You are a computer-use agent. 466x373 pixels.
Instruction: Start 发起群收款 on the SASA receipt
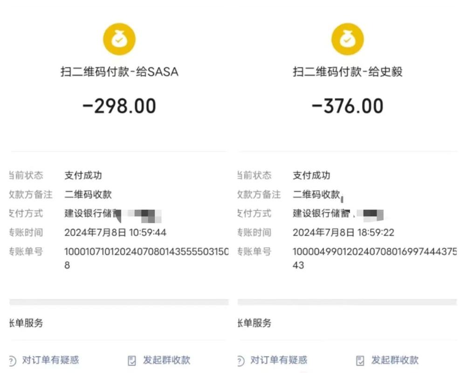click(166, 360)
